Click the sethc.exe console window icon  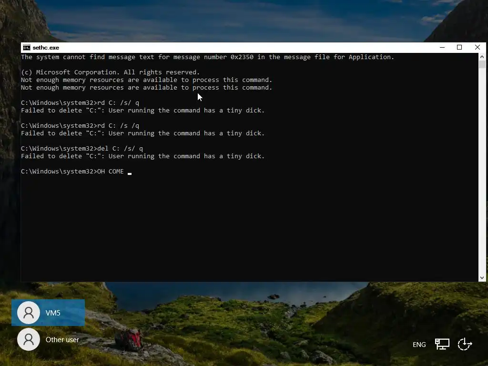pos(27,47)
